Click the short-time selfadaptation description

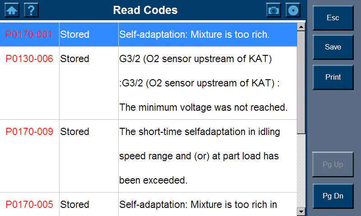pyautogui.click(x=199, y=132)
